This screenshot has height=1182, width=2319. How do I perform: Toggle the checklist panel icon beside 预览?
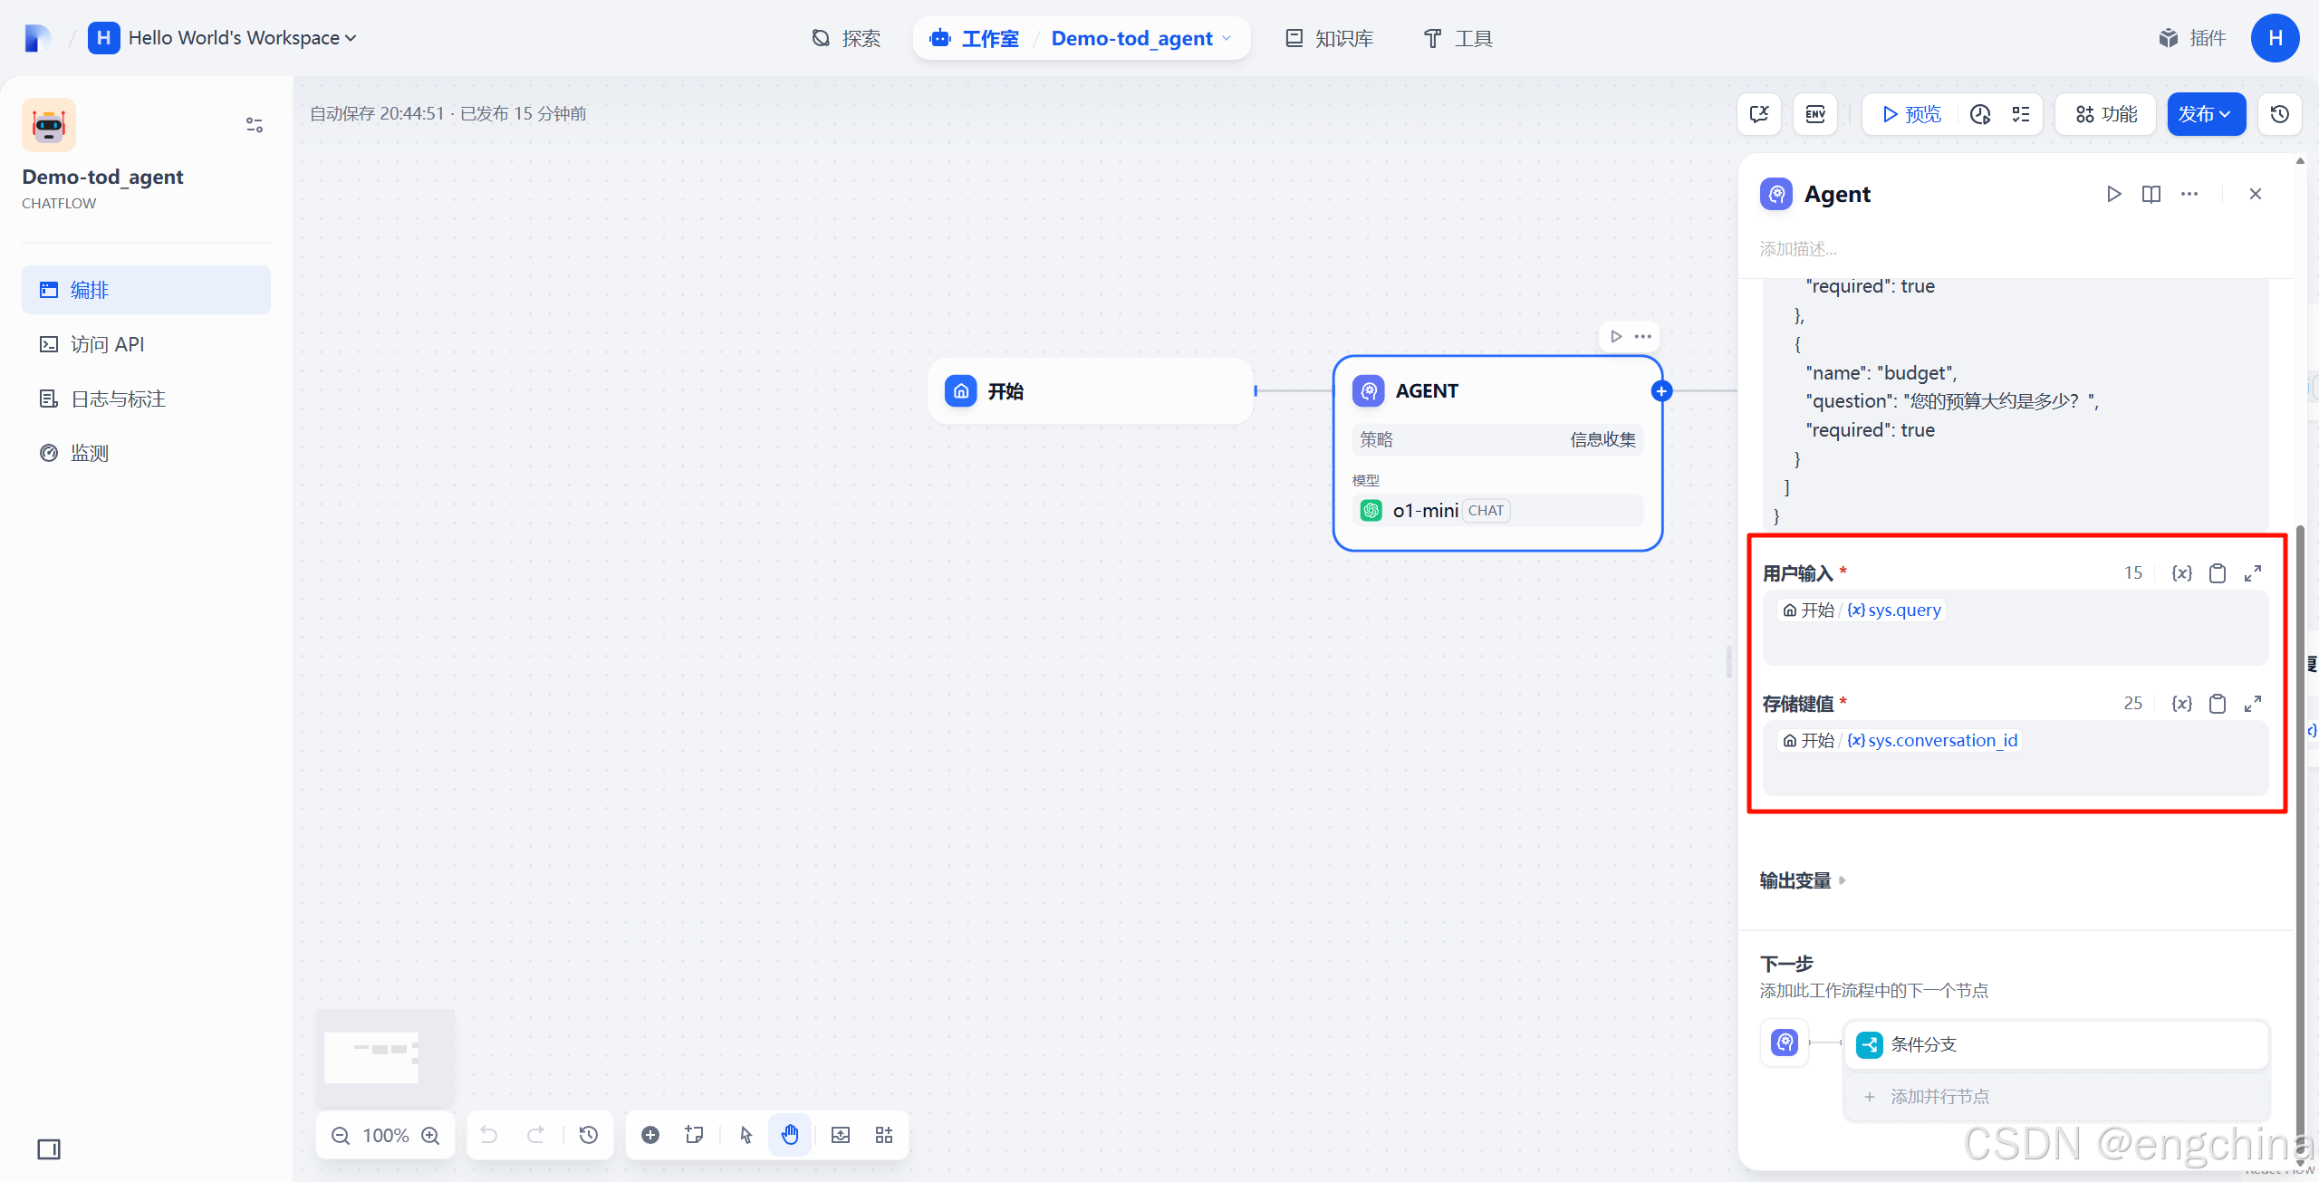pos(2021,114)
